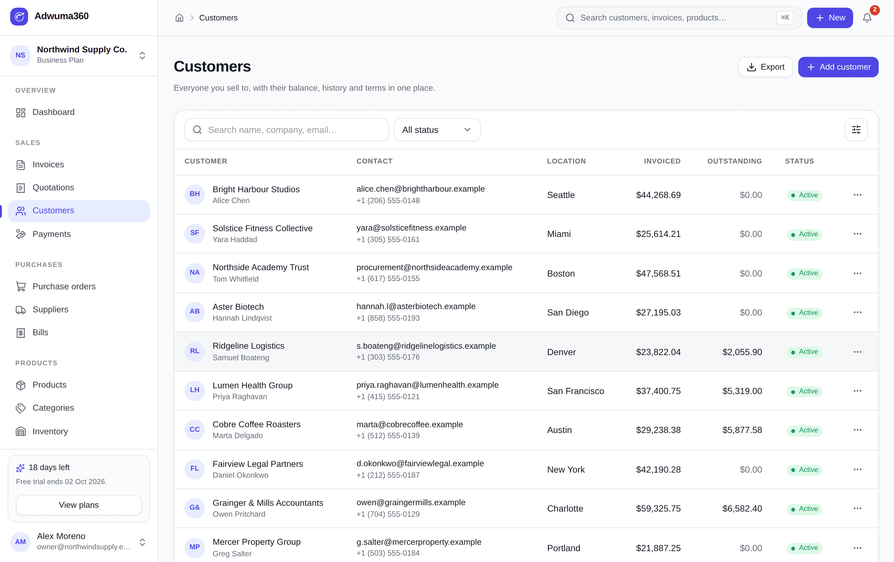Click the SF avatar for Solstice Fitness
The height and width of the screenshot is (562, 894).
tap(194, 233)
